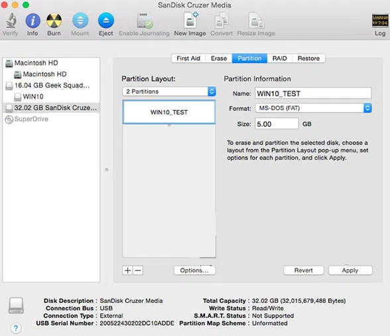Screen dimensions: 390x336
Task: Select the top-level Macintosh HD disk
Action: (x=51, y=63)
